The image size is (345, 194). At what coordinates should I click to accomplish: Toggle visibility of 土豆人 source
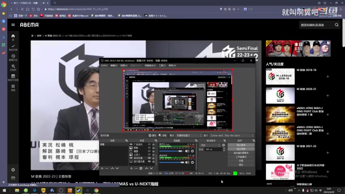point(149,155)
